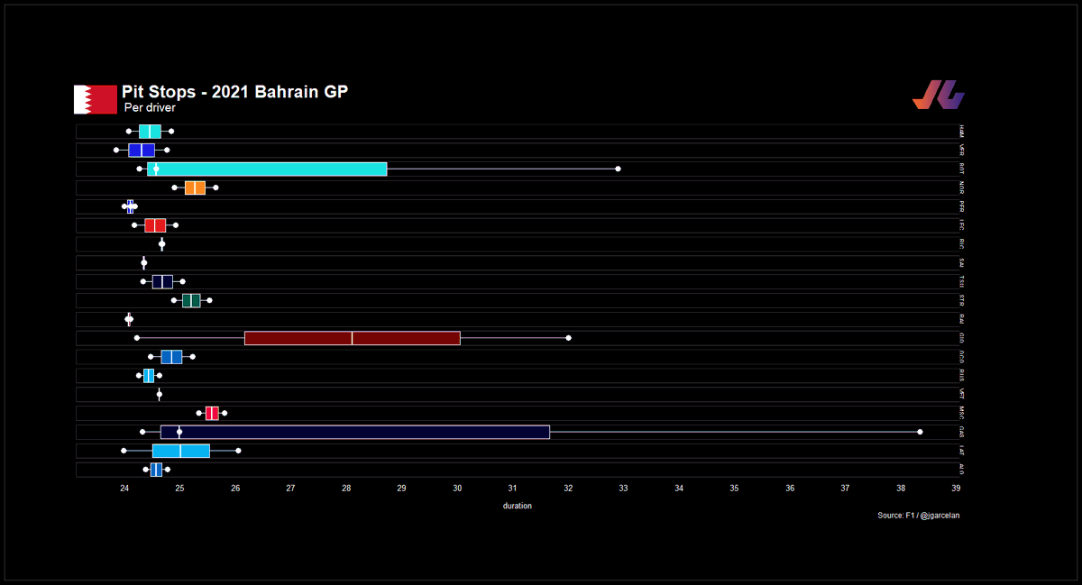1082x585 pixels.
Task: Click the GIO maximum whisker point at 32
Action: [568, 338]
